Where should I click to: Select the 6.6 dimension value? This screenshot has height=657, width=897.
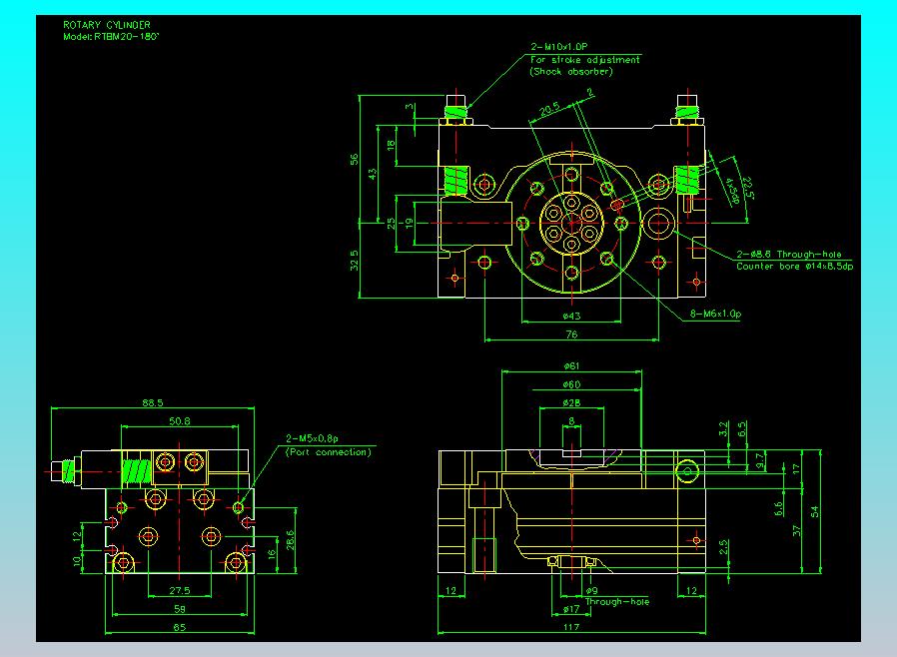pyautogui.click(x=778, y=509)
